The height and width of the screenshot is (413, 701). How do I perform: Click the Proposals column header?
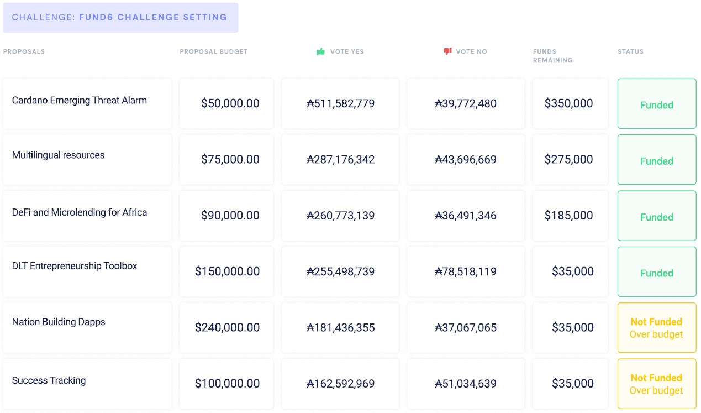click(24, 52)
